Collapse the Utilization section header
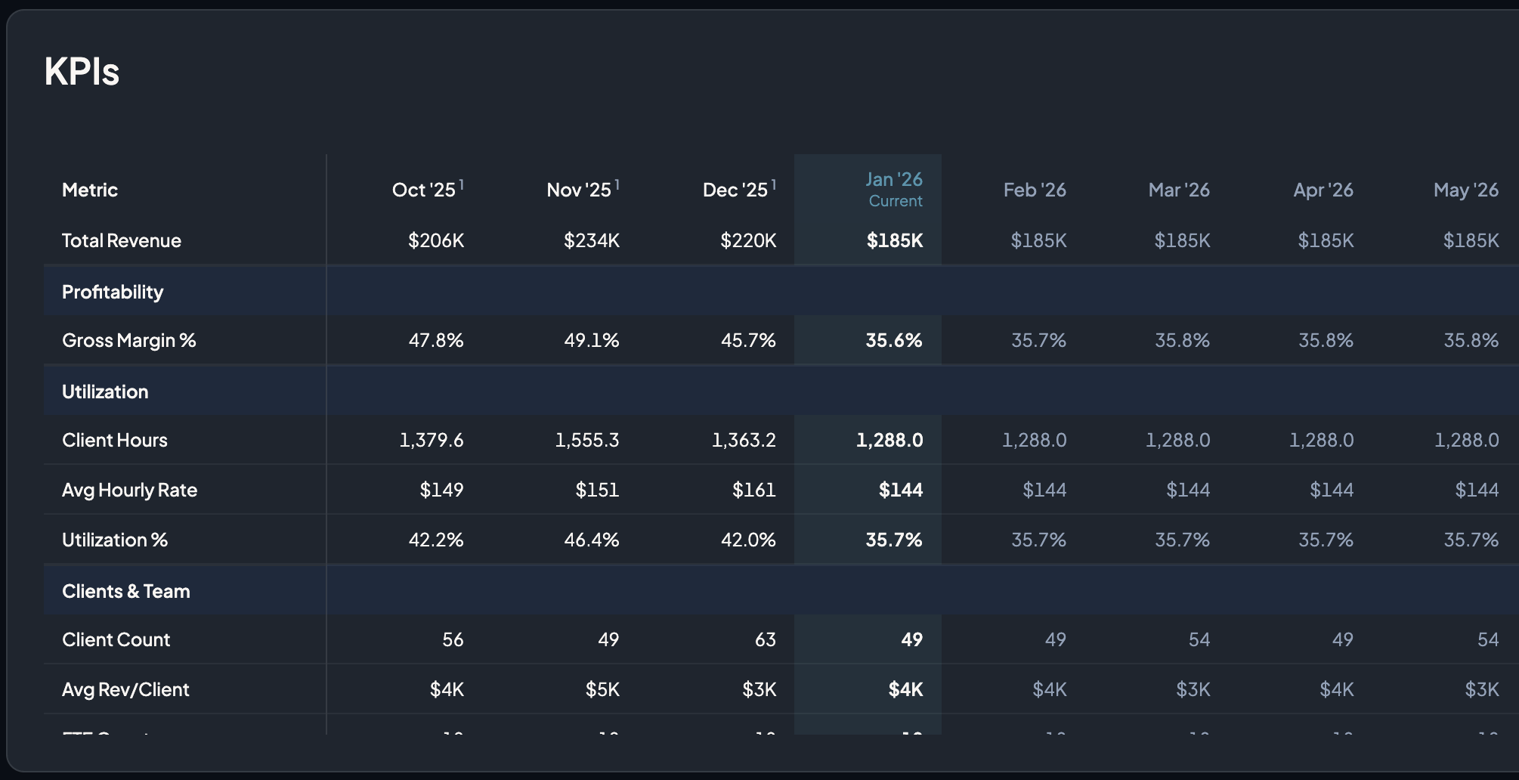This screenshot has width=1519, height=780. click(105, 392)
